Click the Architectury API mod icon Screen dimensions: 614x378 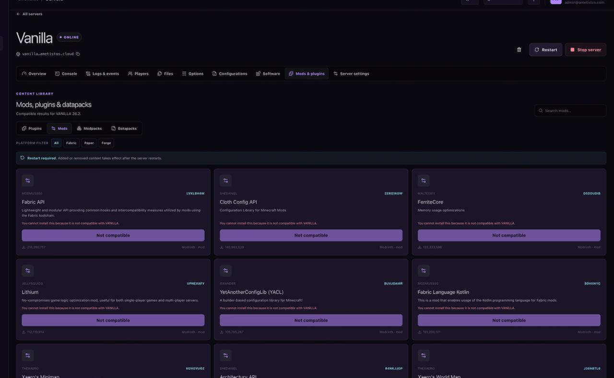coord(225,355)
